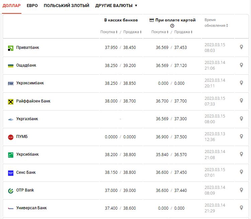Click the ПУМБ red logo icon
This screenshot has width=251, height=219.
click(x=10, y=137)
